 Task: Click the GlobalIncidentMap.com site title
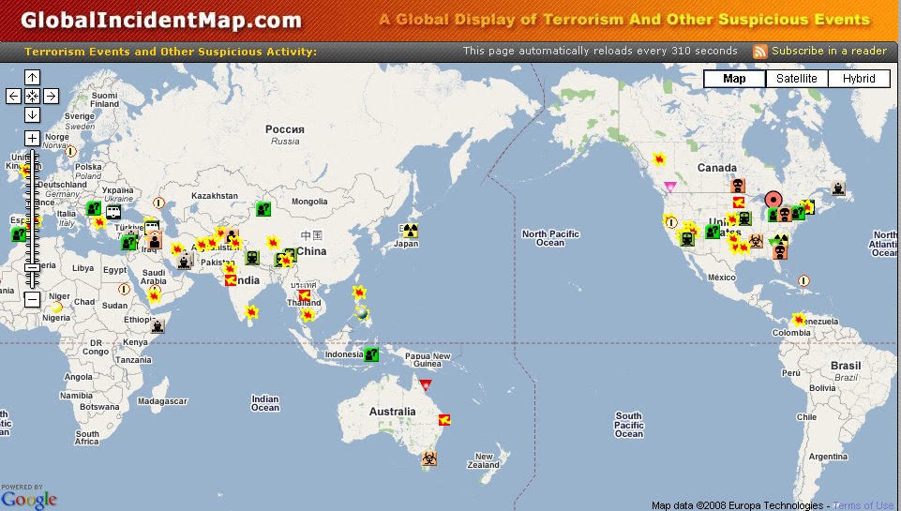pos(161,20)
